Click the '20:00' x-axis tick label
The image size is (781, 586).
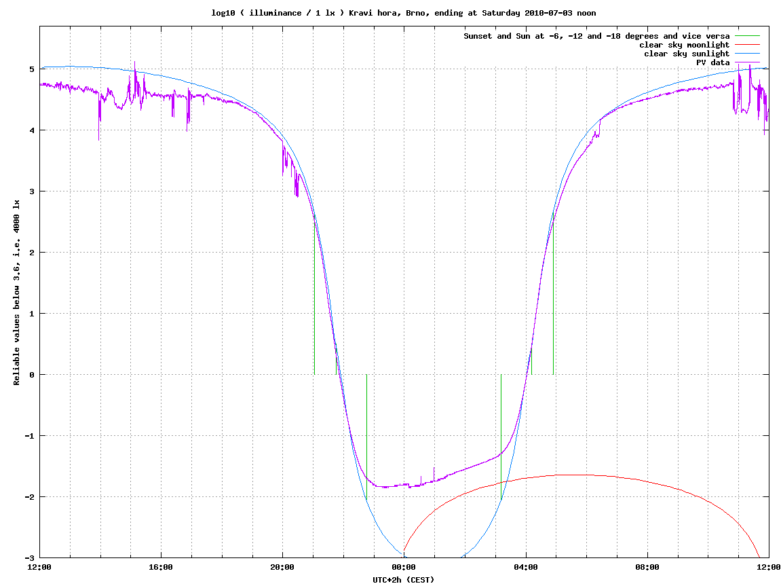click(x=282, y=568)
